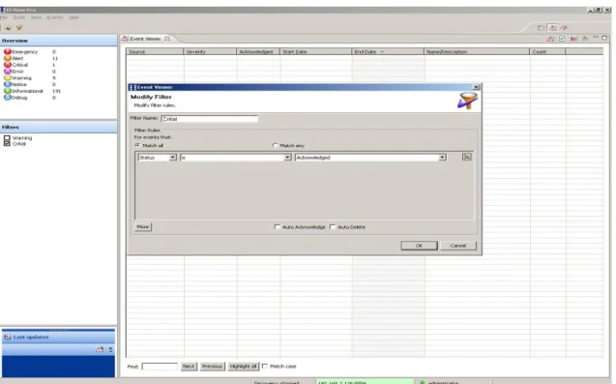
Task: Click the Start Date column header
Action: click(316, 51)
